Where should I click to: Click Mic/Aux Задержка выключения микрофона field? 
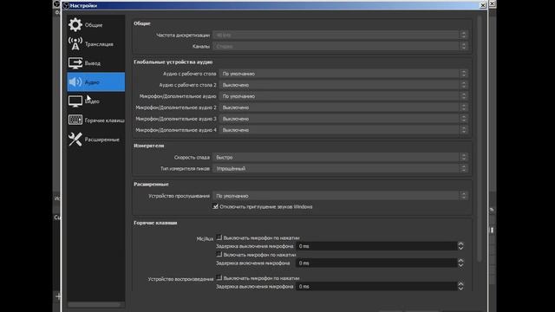tap(376, 246)
